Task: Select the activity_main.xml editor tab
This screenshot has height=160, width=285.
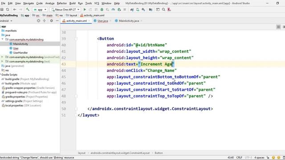Action: 76,21
